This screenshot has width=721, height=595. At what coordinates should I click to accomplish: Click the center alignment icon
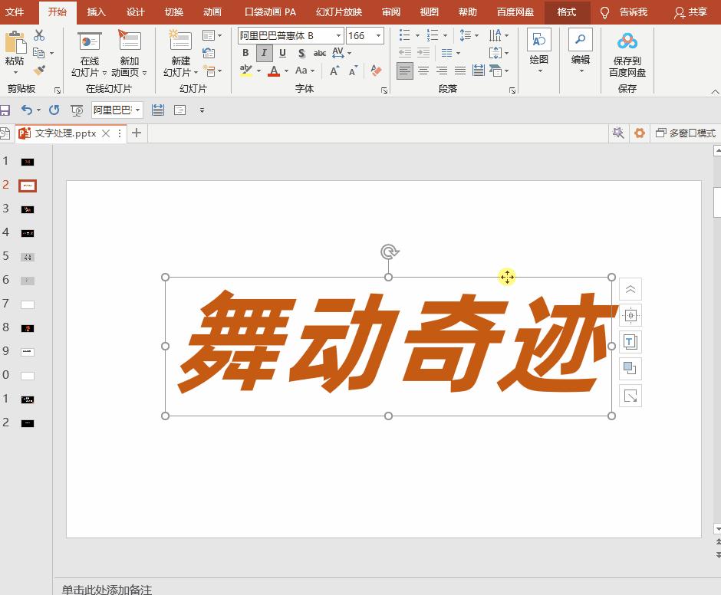[x=423, y=71]
